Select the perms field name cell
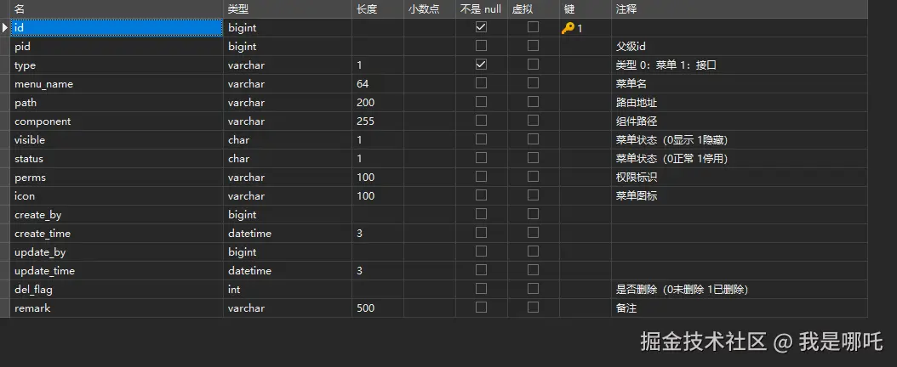This screenshot has width=897, height=367. pos(117,177)
